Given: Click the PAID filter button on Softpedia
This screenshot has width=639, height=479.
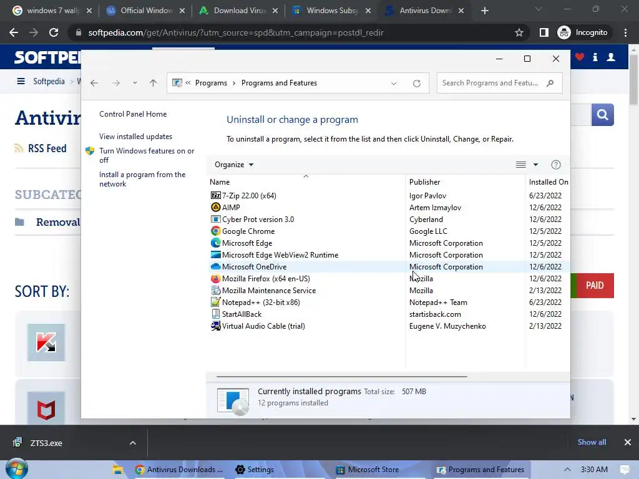Looking at the screenshot, I should (x=595, y=286).
